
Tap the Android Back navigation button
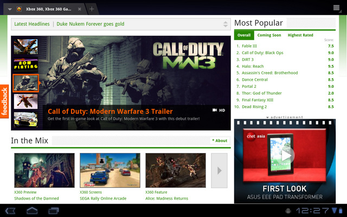point(10,210)
